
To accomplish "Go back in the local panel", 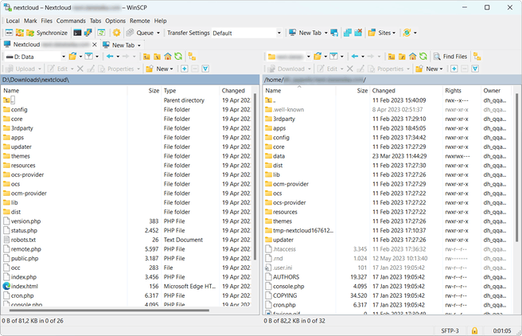I will [x=110, y=57].
